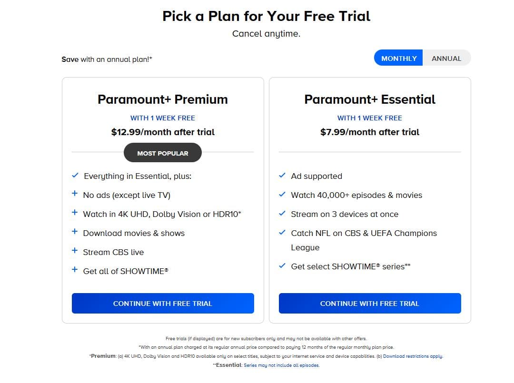Click the checkmark beside Ad supported
The image size is (514, 383).
pyautogui.click(x=282, y=176)
